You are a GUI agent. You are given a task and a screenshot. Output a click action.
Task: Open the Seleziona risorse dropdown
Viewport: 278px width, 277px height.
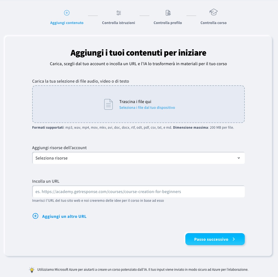pyautogui.click(x=138, y=158)
